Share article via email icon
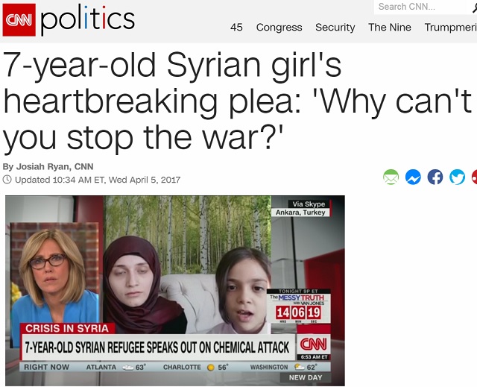The height and width of the screenshot is (387, 477). tap(391, 177)
